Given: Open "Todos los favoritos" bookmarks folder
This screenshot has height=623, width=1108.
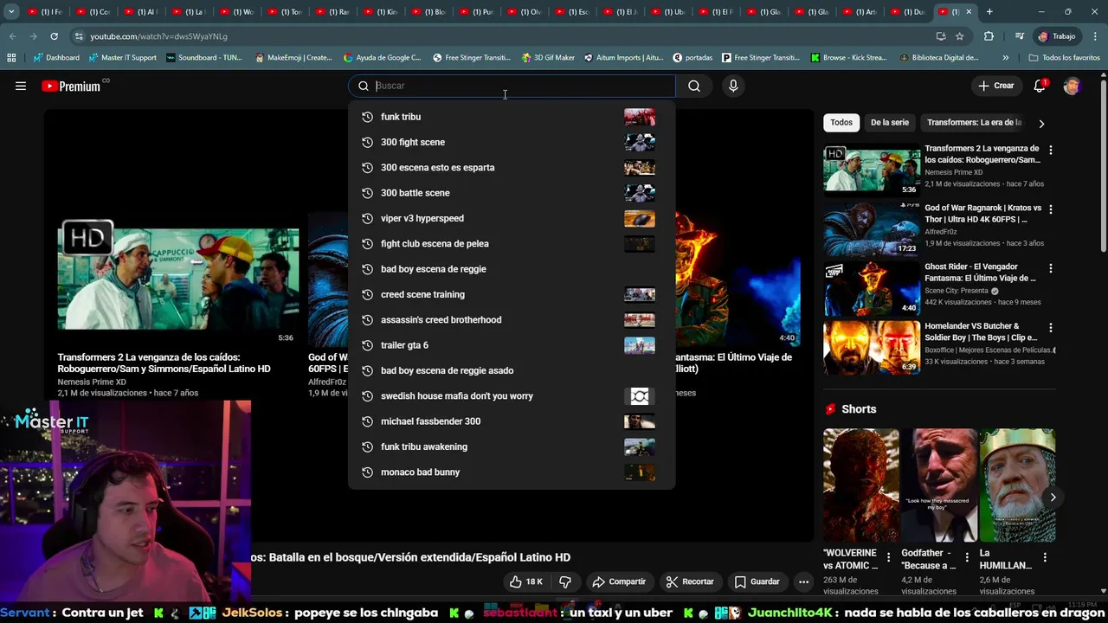Looking at the screenshot, I should [1064, 58].
